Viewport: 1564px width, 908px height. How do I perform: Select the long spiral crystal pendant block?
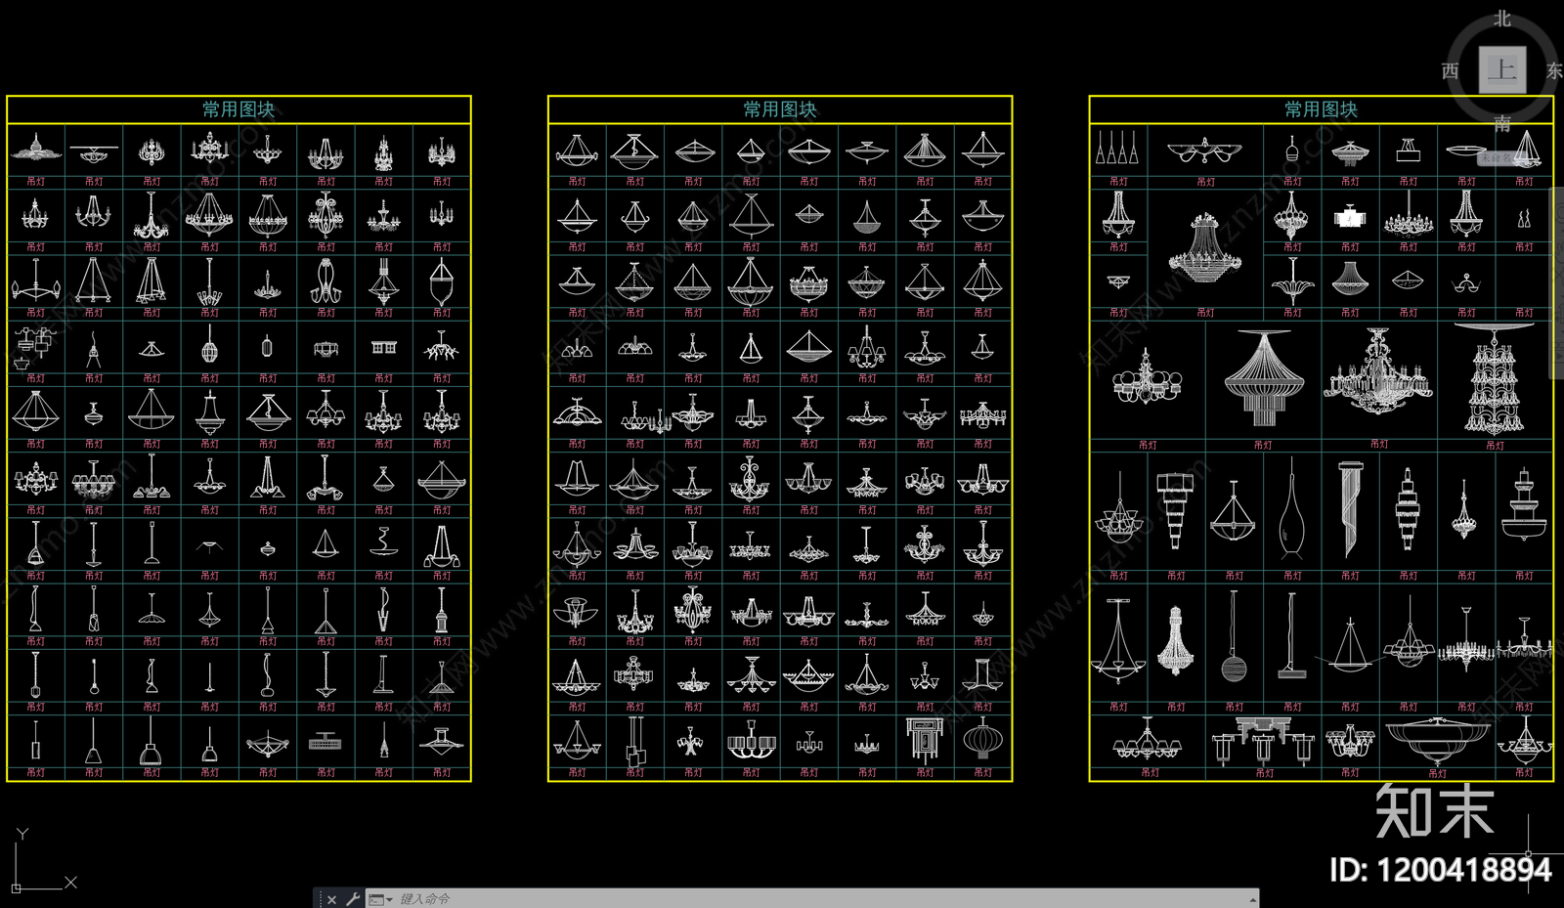(x=1350, y=509)
